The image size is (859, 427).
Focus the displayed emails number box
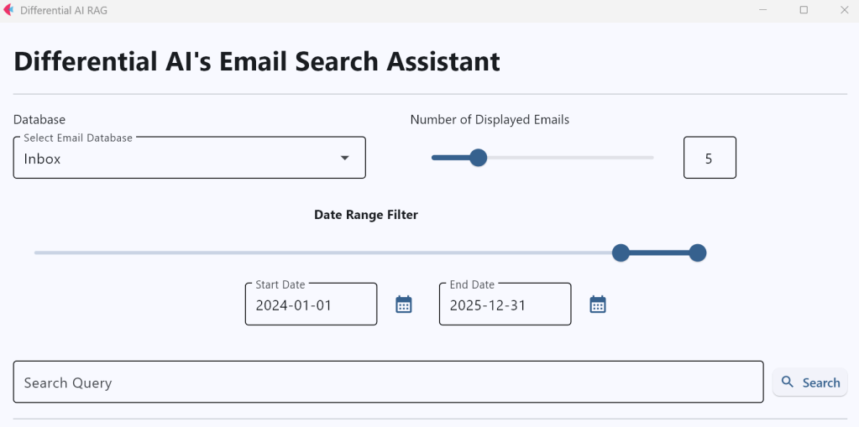pos(710,159)
